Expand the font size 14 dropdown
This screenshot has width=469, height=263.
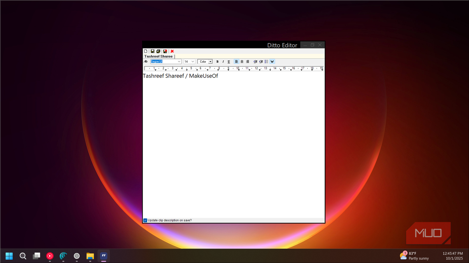[x=193, y=61]
